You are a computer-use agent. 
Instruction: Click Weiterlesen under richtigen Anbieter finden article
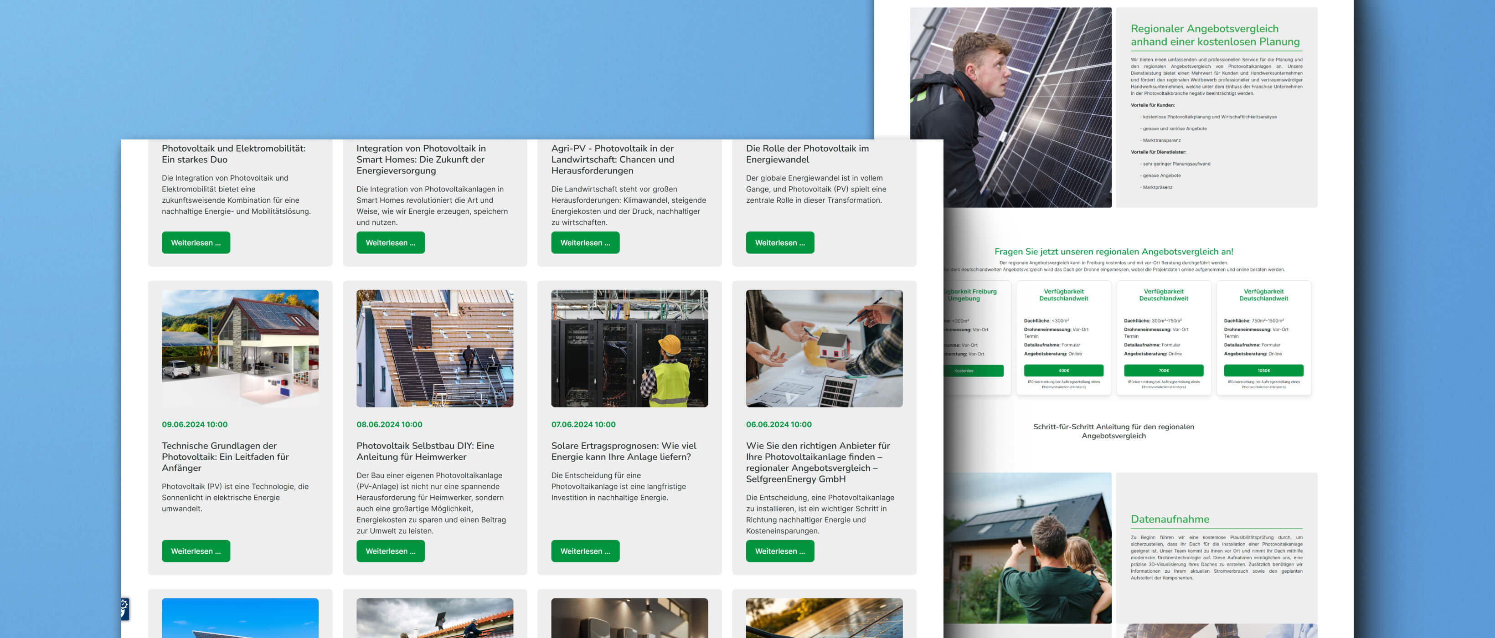pyautogui.click(x=779, y=551)
